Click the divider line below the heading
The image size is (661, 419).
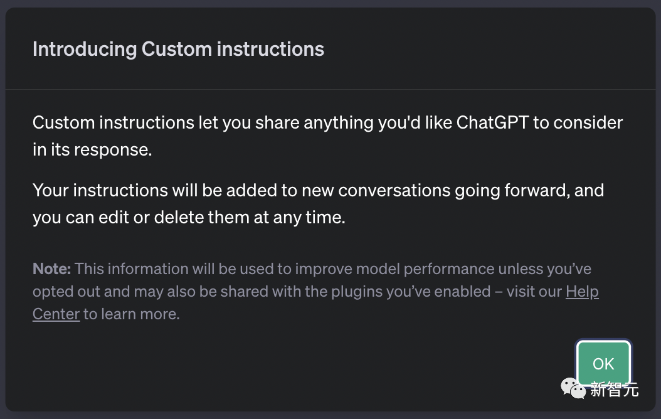[330, 90]
